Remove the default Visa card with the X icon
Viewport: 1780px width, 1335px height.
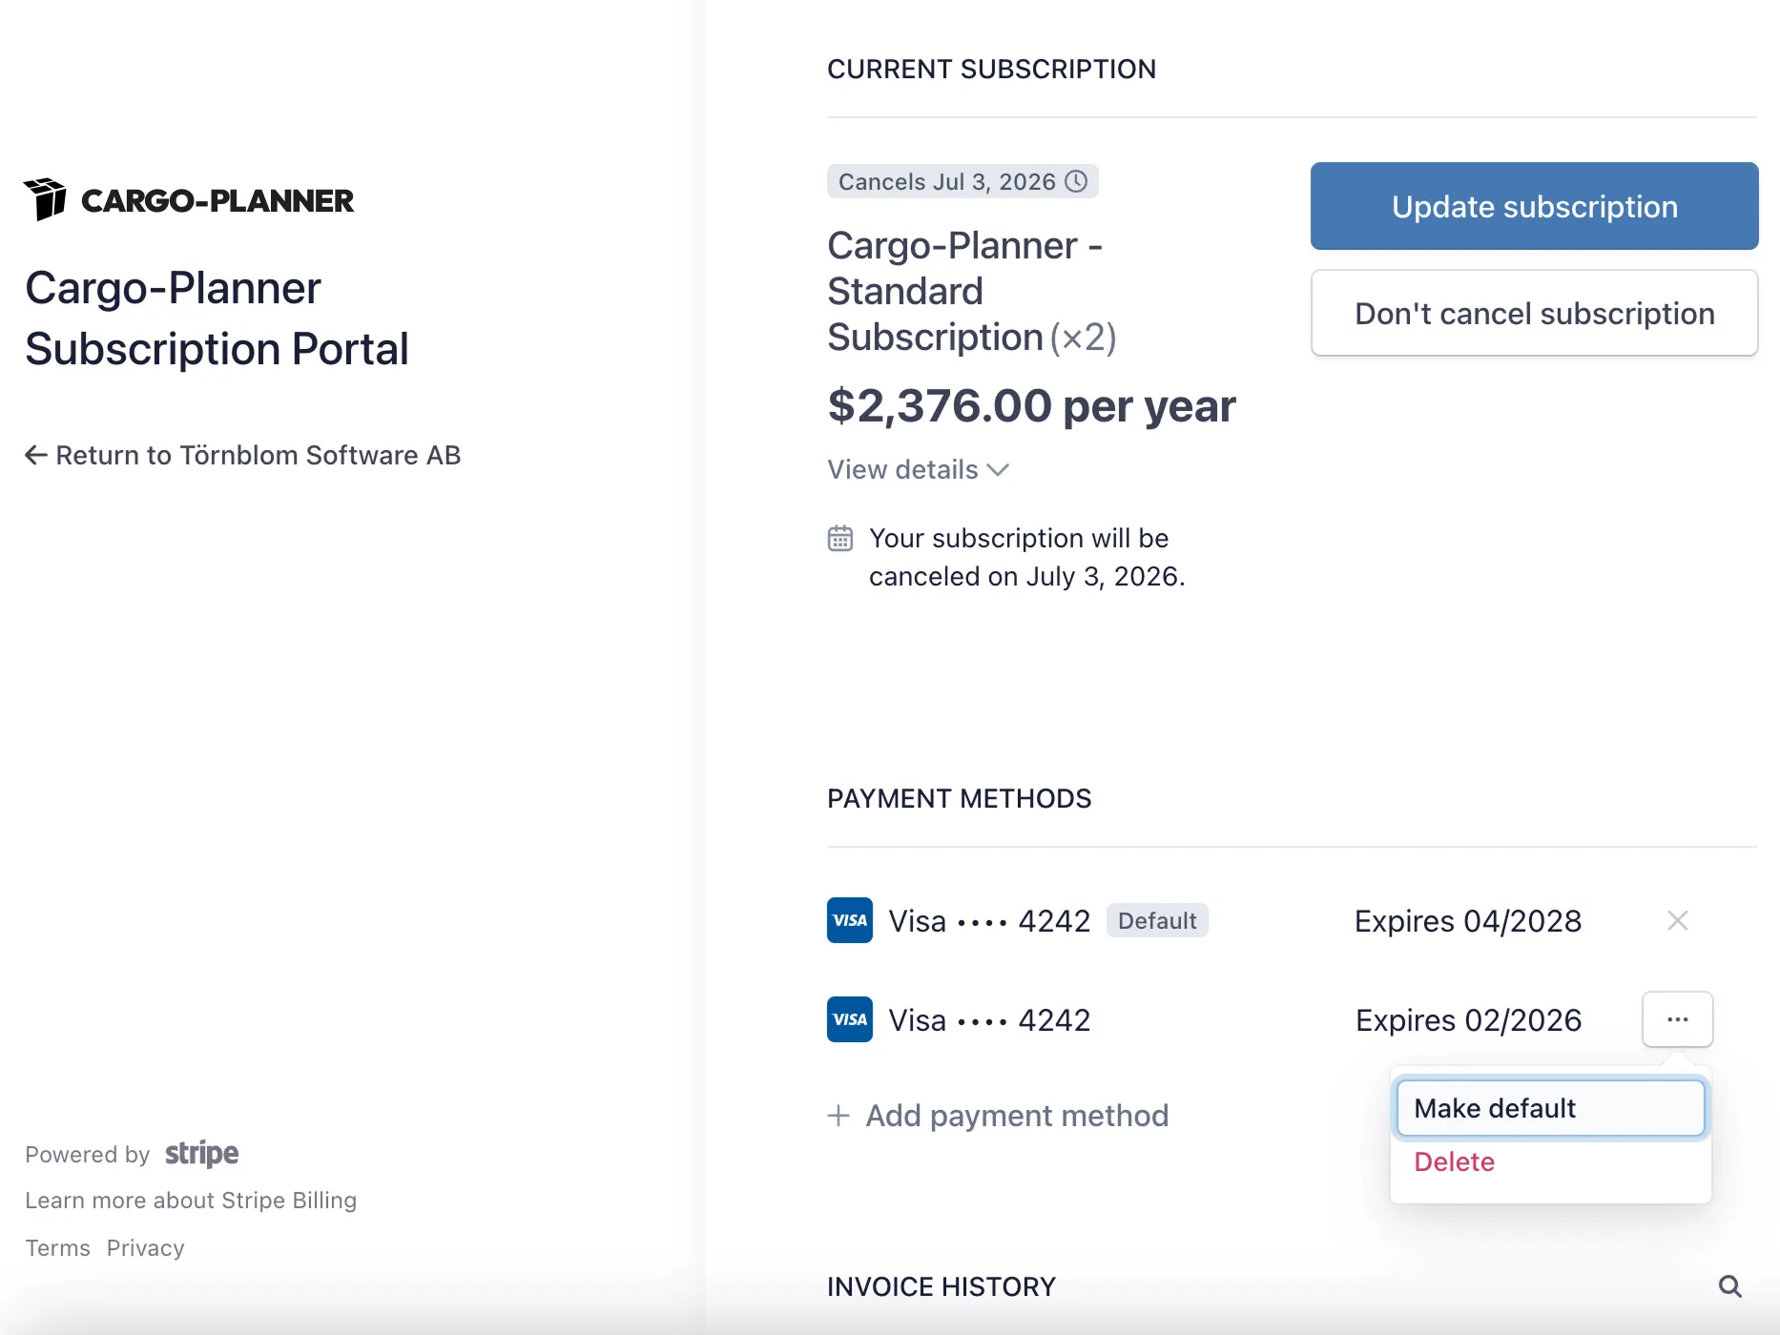coord(1677,920)
